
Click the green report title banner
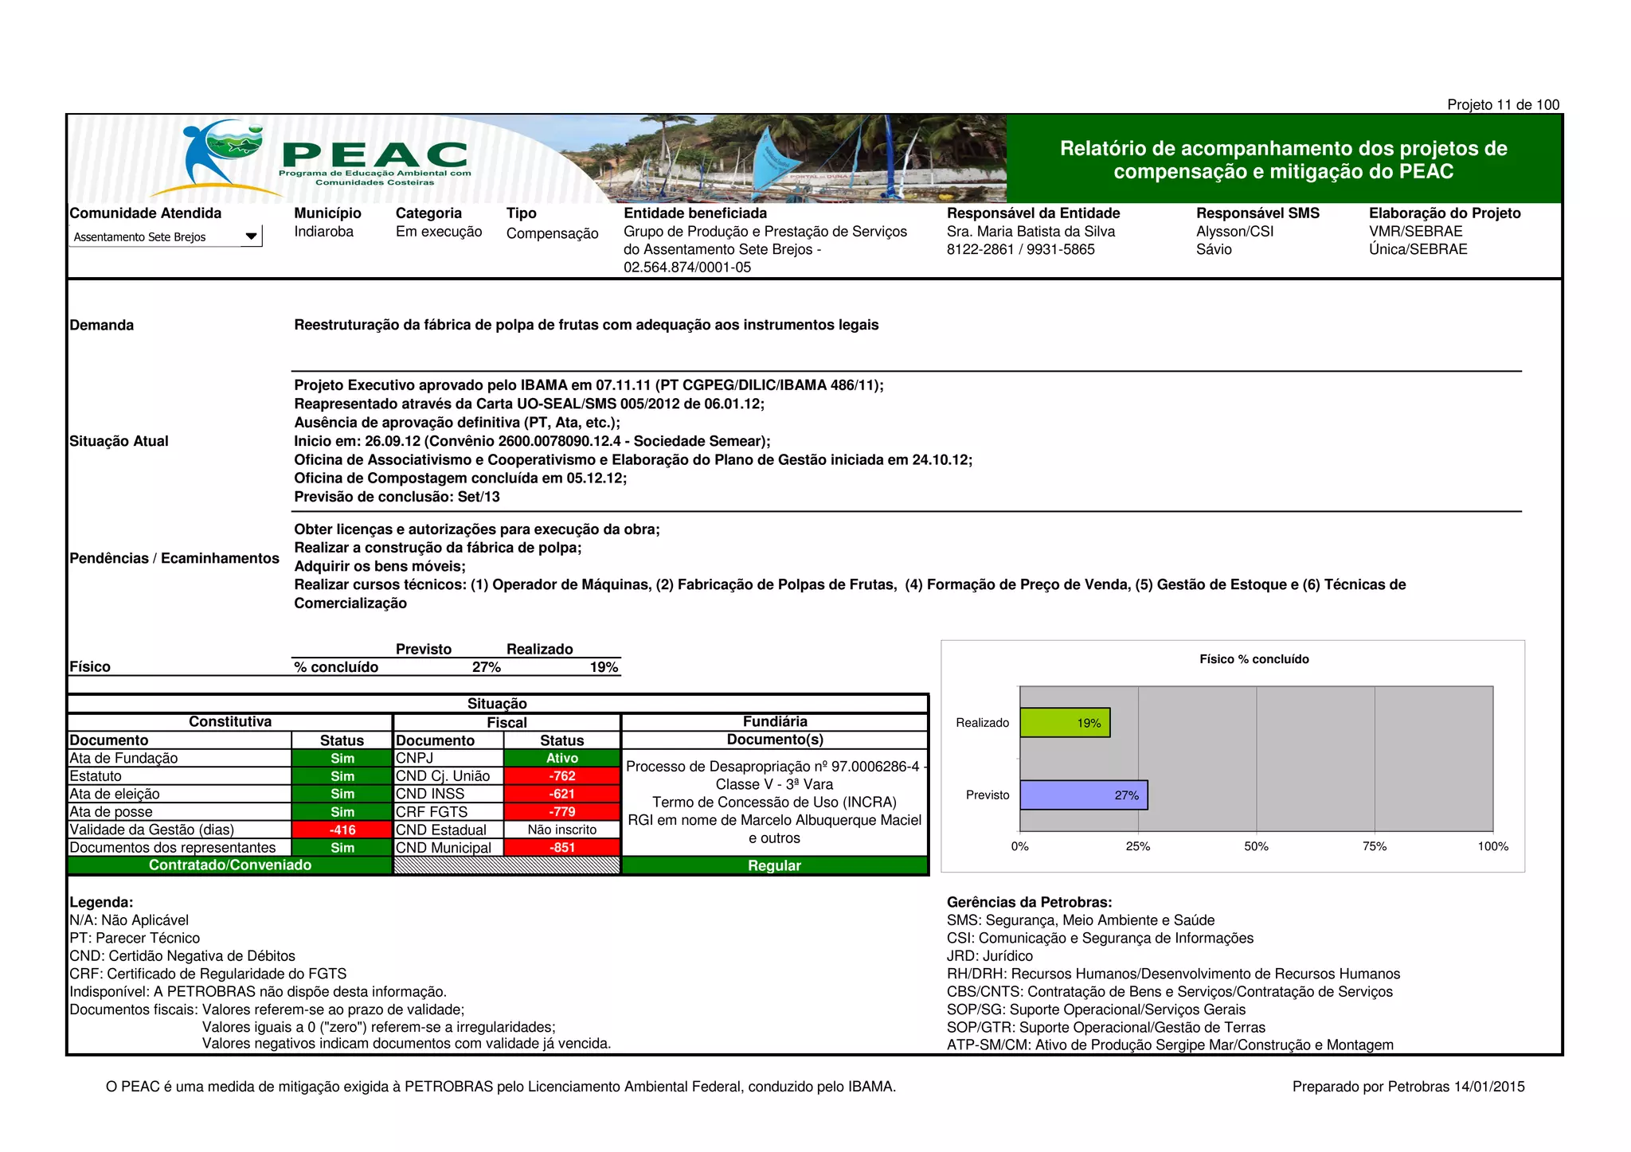[x=1283, y=159]
